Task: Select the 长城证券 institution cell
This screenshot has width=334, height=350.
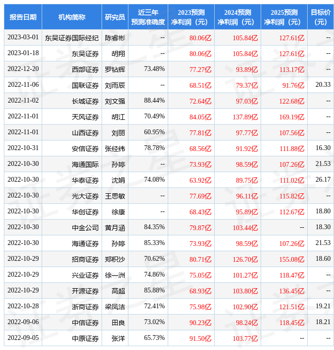Action: 71,101
